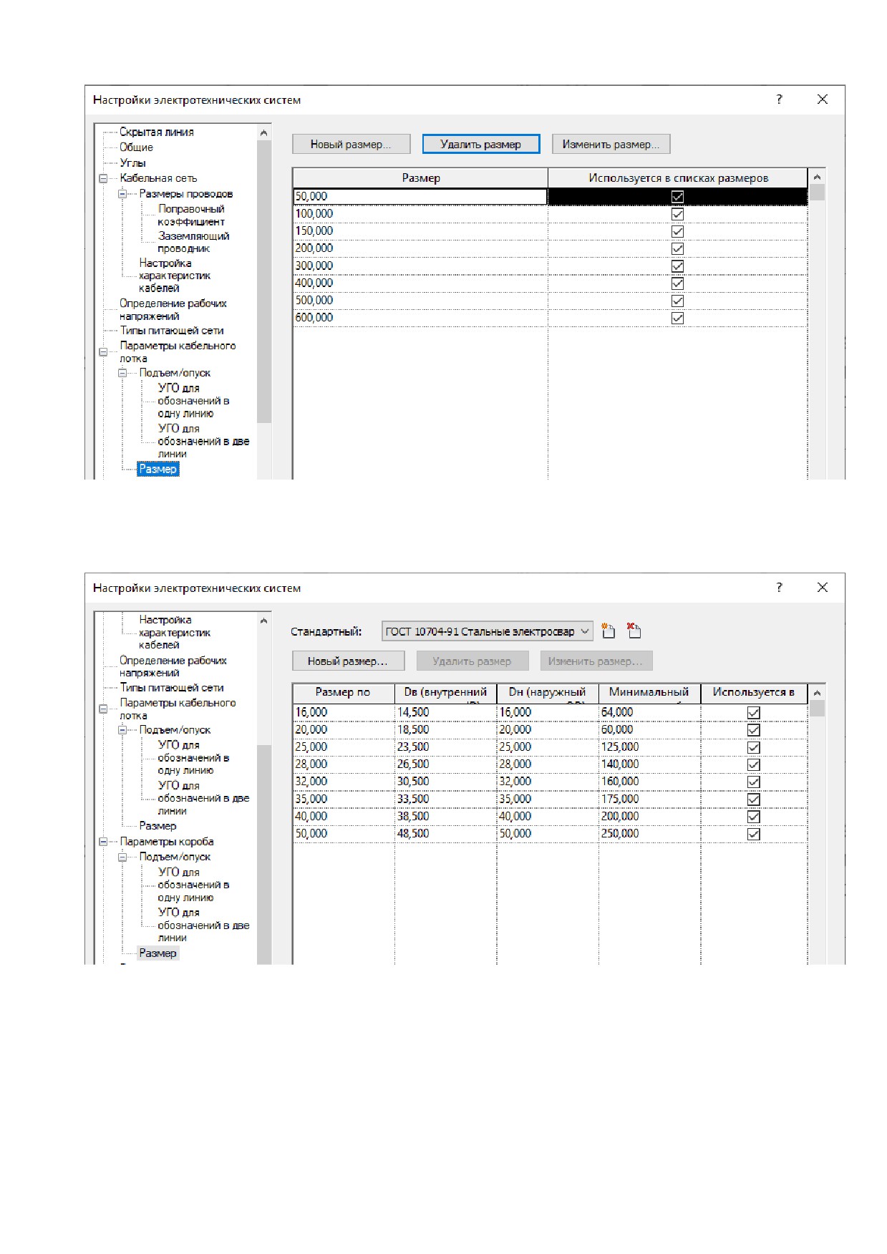The image size is (887, 1254).
Task: Click the Изменить размер button in top dialog
Action: tap(611, 144)
